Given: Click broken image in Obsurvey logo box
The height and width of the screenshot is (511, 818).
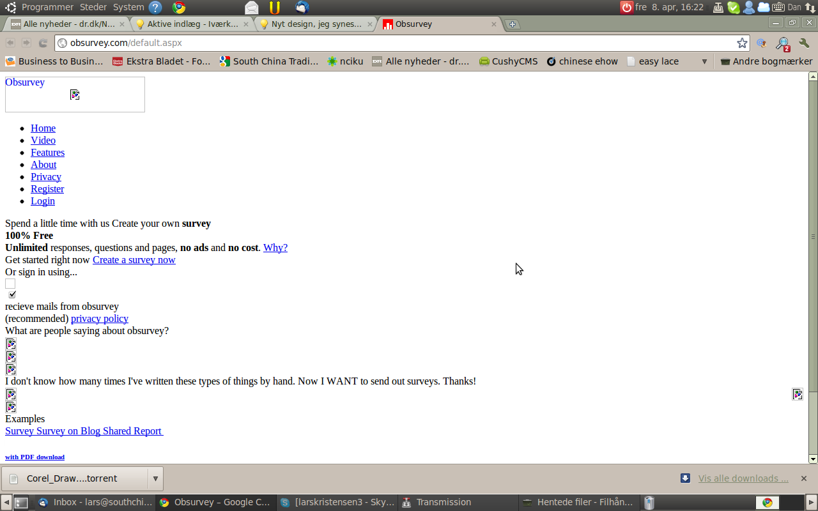Looking at the screenshot, I should (75, 95).
